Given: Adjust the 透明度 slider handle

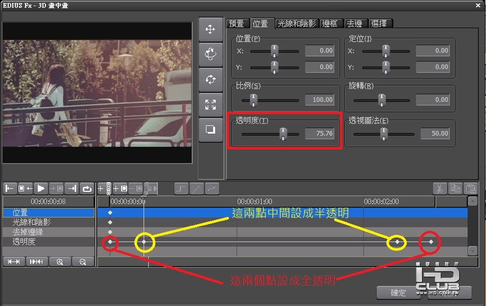Looking at the screenshot, I should tap(283, 134).
